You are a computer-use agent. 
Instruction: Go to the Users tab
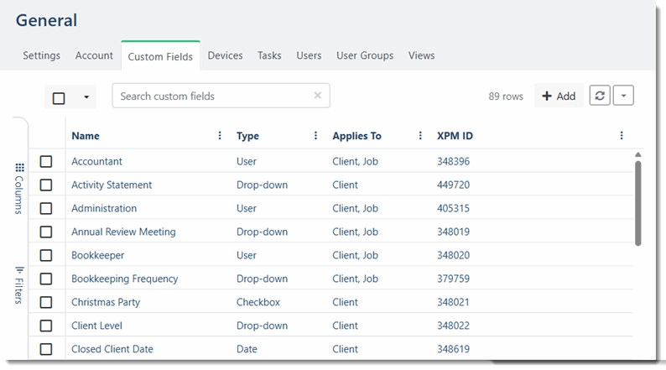point(309,55)
